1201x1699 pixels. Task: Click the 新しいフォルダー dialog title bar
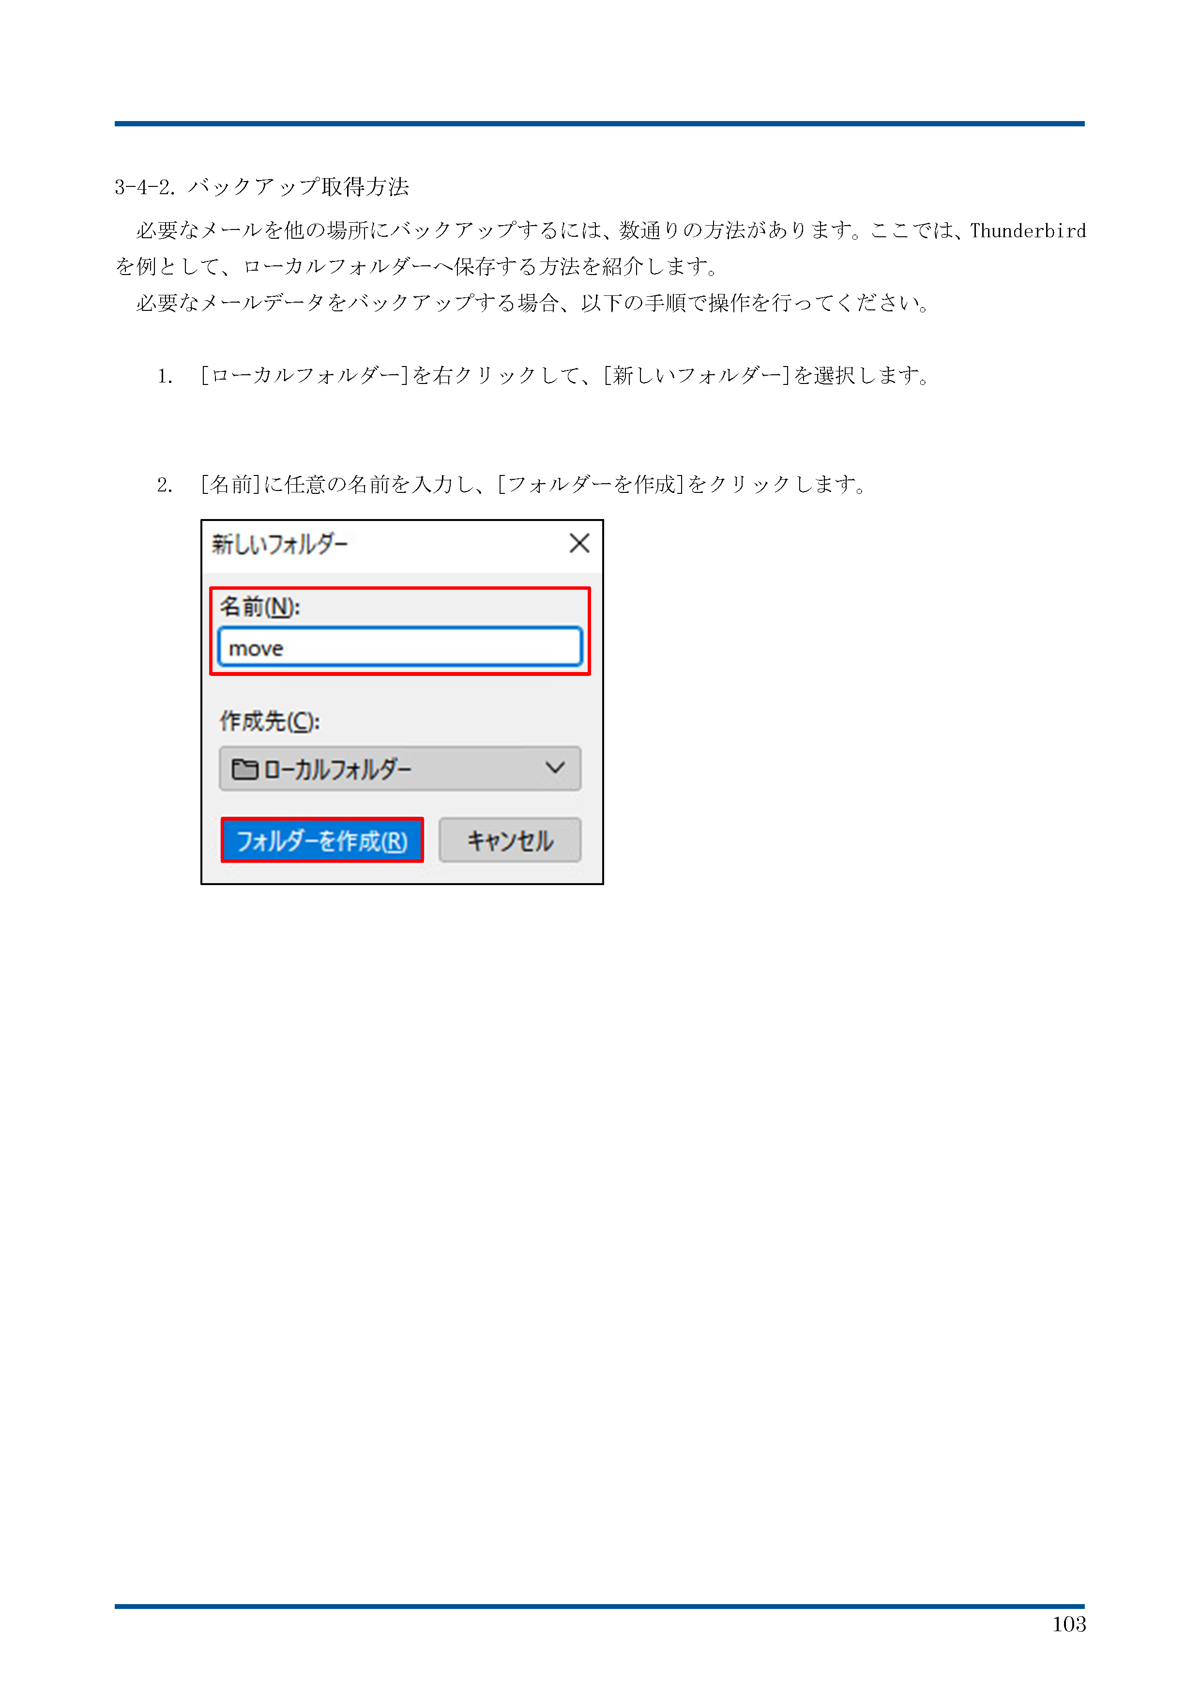pos(402,545)
